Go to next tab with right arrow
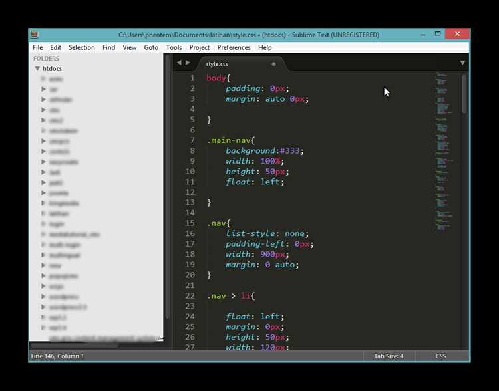Screen dimensions: 499x391 click(x=188, y=63)
